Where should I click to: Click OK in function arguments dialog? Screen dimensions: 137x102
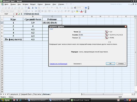tap(110, 64)
